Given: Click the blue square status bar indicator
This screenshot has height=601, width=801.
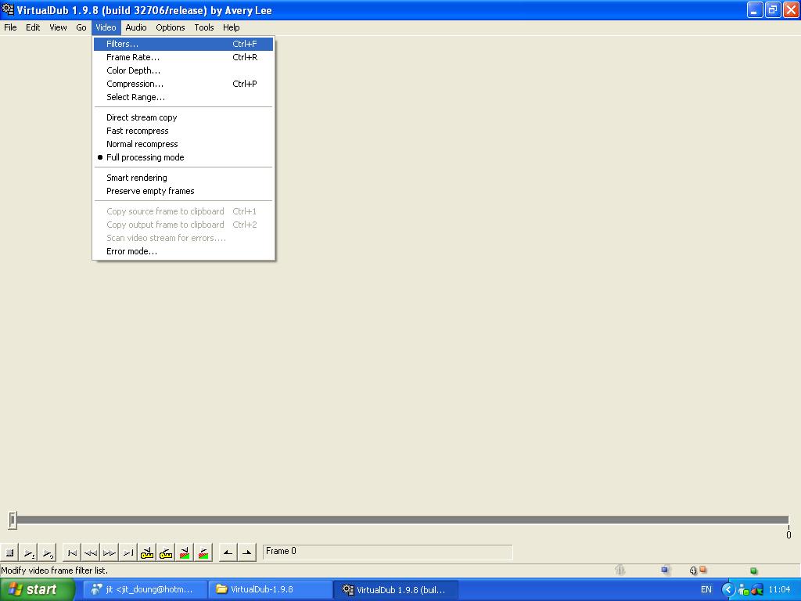Looking at the screenshot, I should click(664, 570).
